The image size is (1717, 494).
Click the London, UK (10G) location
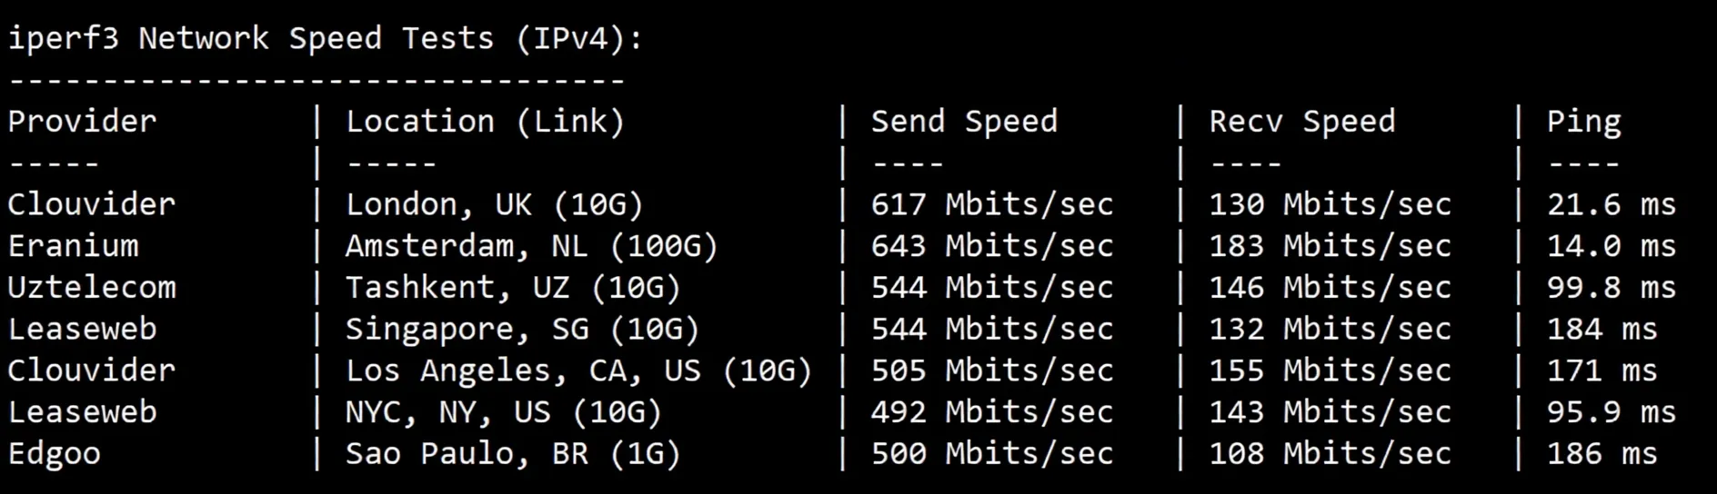[x=494, y=205]
